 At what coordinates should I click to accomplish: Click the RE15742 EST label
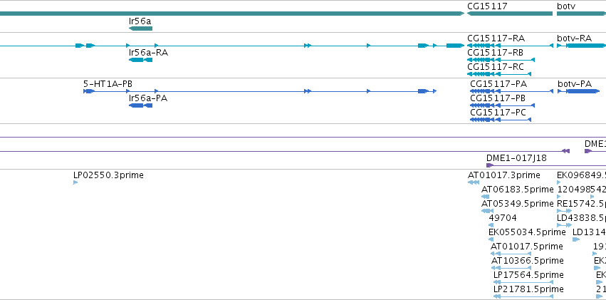click(581, 203)
